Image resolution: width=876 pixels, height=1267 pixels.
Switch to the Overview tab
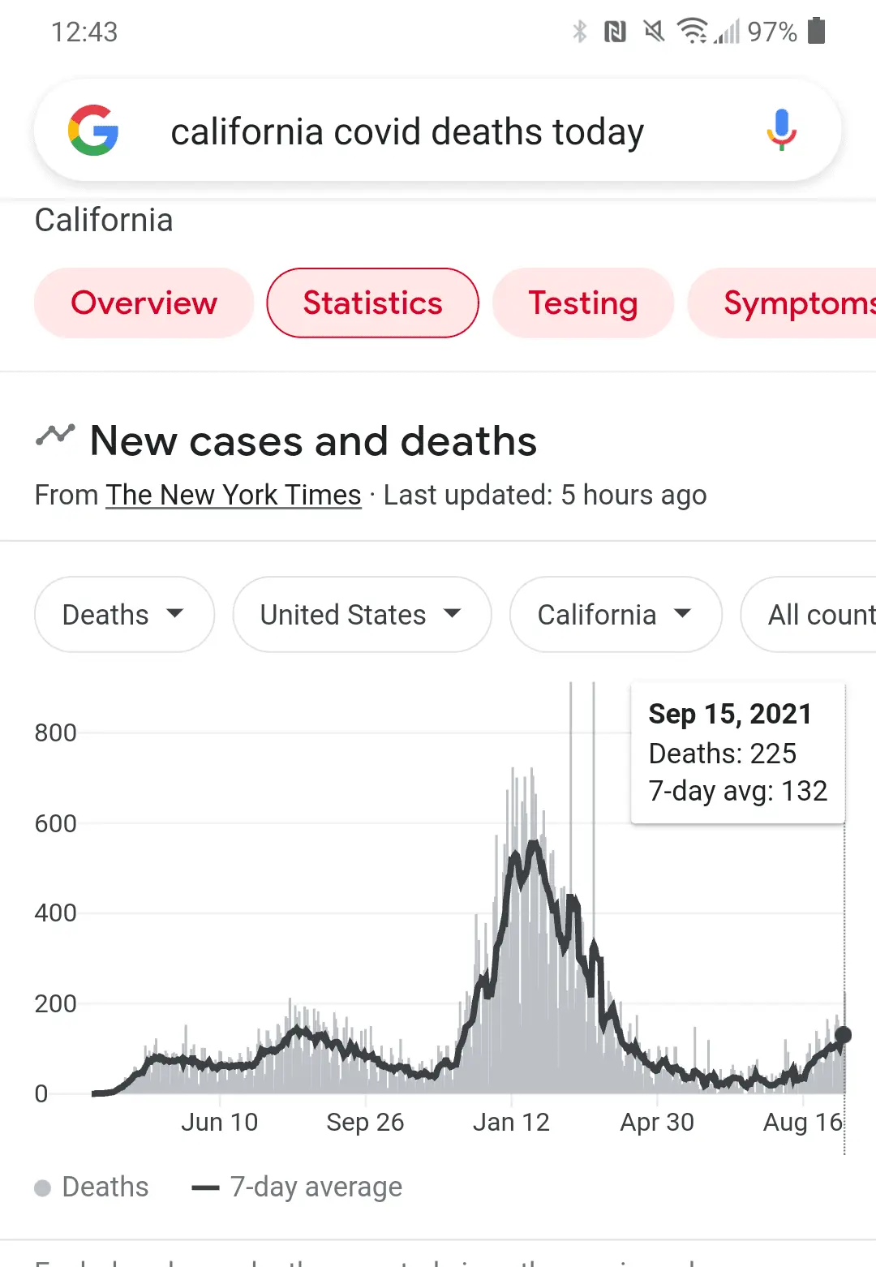144,303
